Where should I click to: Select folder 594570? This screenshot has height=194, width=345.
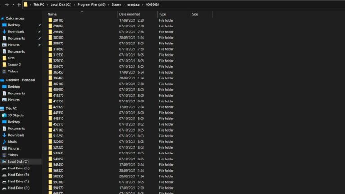click(58, 188)
